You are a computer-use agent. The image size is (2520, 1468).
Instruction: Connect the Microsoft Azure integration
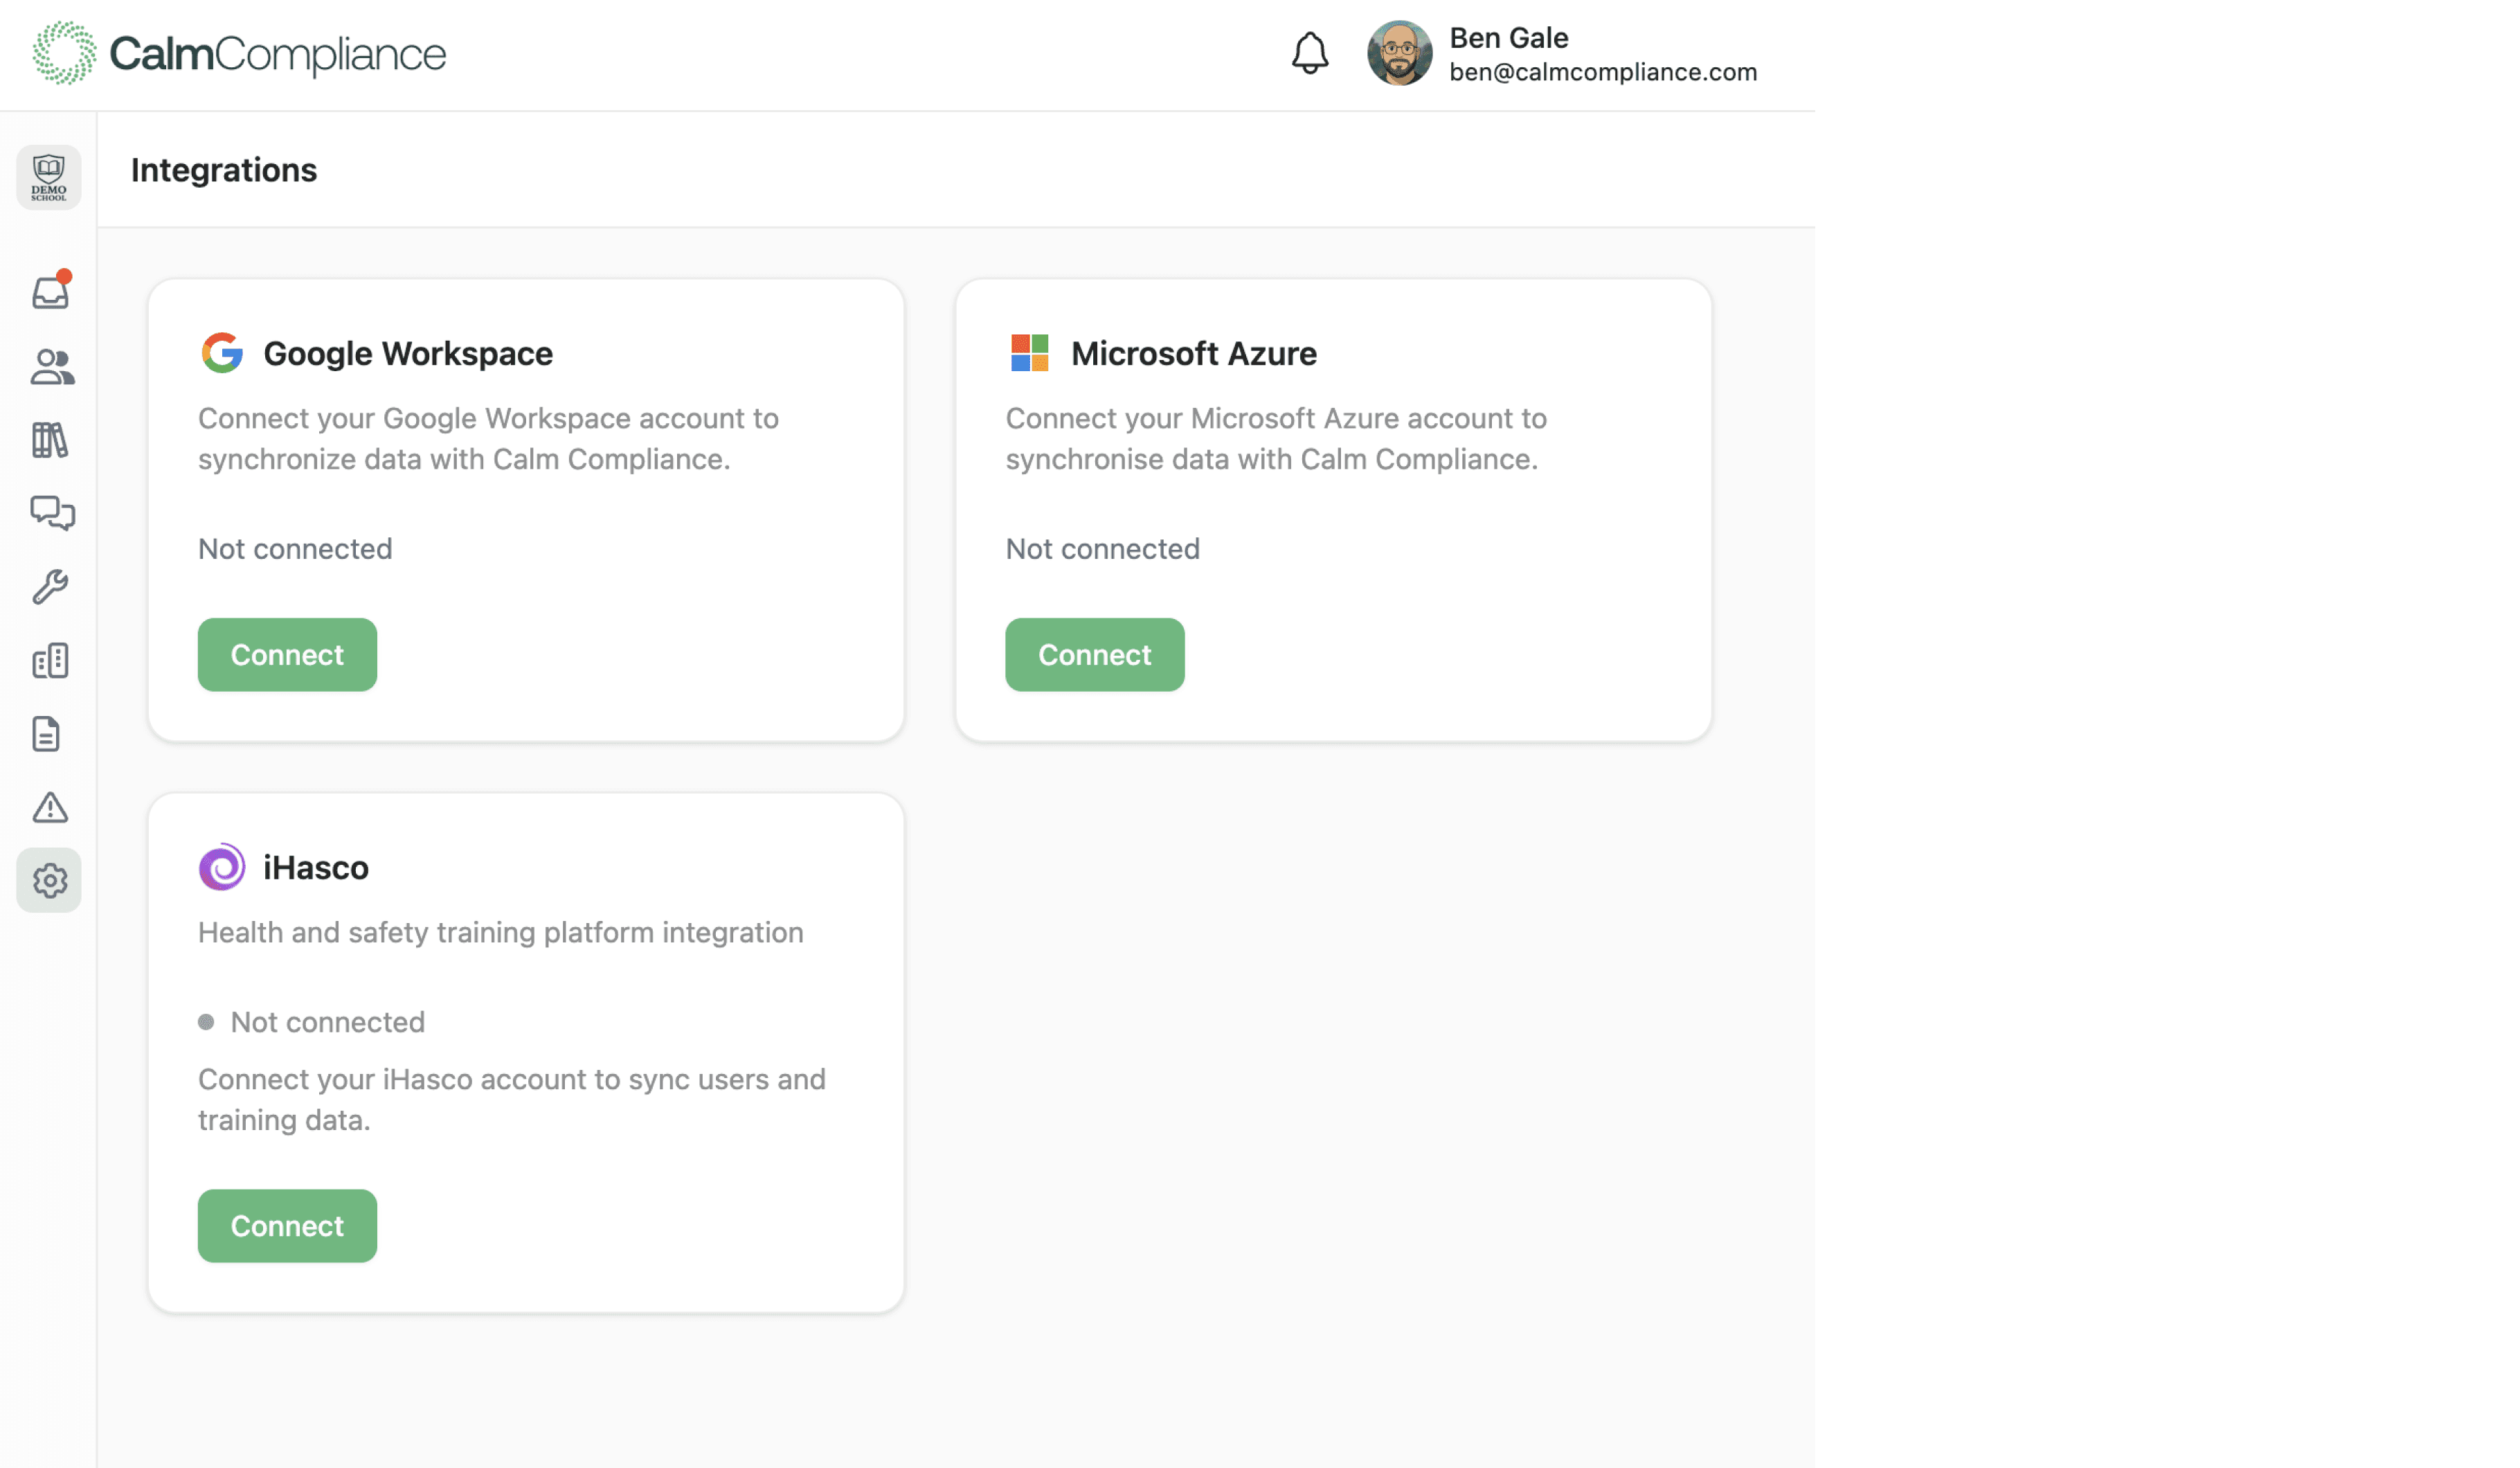(1094, 654)
